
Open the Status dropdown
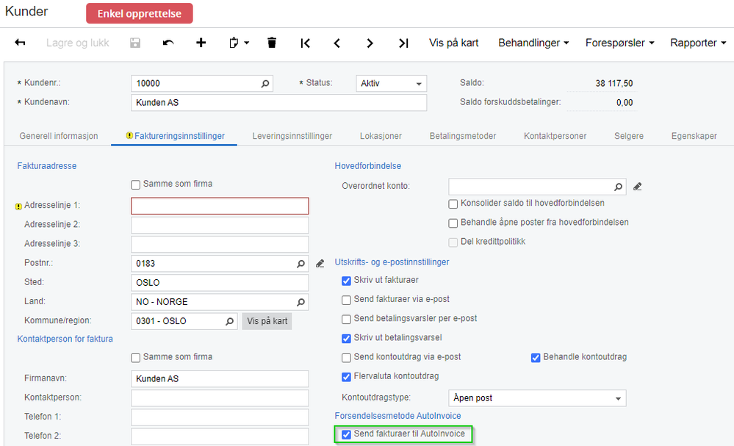click(392, 83)
